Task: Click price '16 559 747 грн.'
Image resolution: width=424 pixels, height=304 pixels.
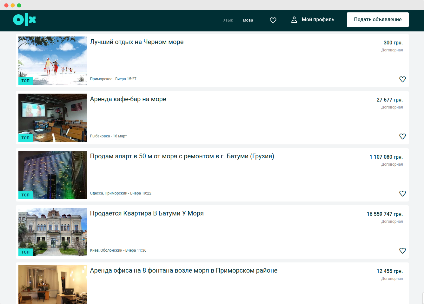Action: point(385,214)
